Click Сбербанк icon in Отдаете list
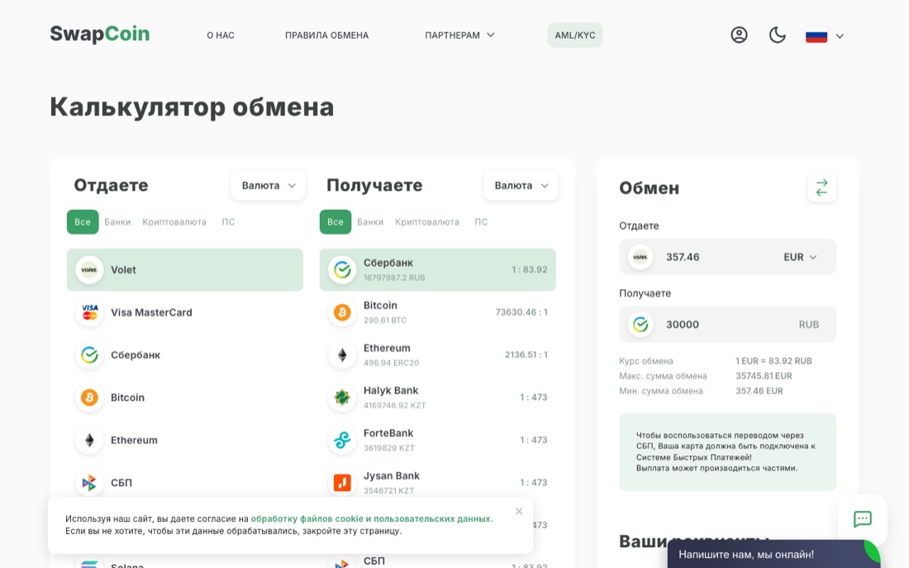The height and width of the screenshot is (568, 909). tap(89, 355)
